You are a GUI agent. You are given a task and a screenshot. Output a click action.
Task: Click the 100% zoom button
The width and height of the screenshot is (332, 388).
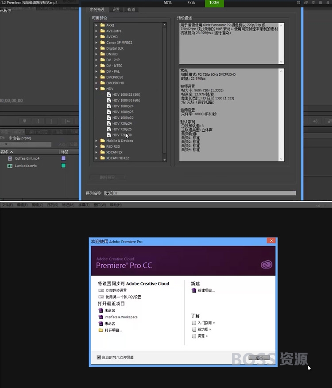[x=214, y=3]
